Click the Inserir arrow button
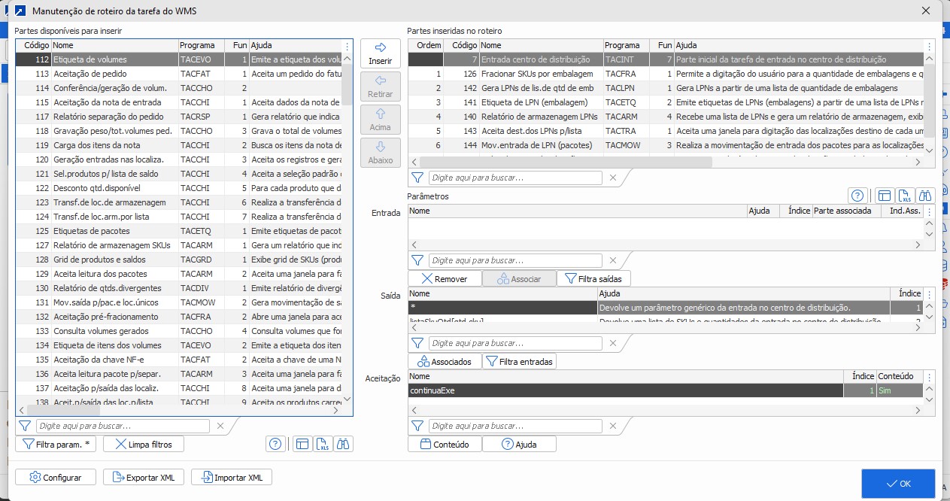950x501 pixels. (380, 53)
